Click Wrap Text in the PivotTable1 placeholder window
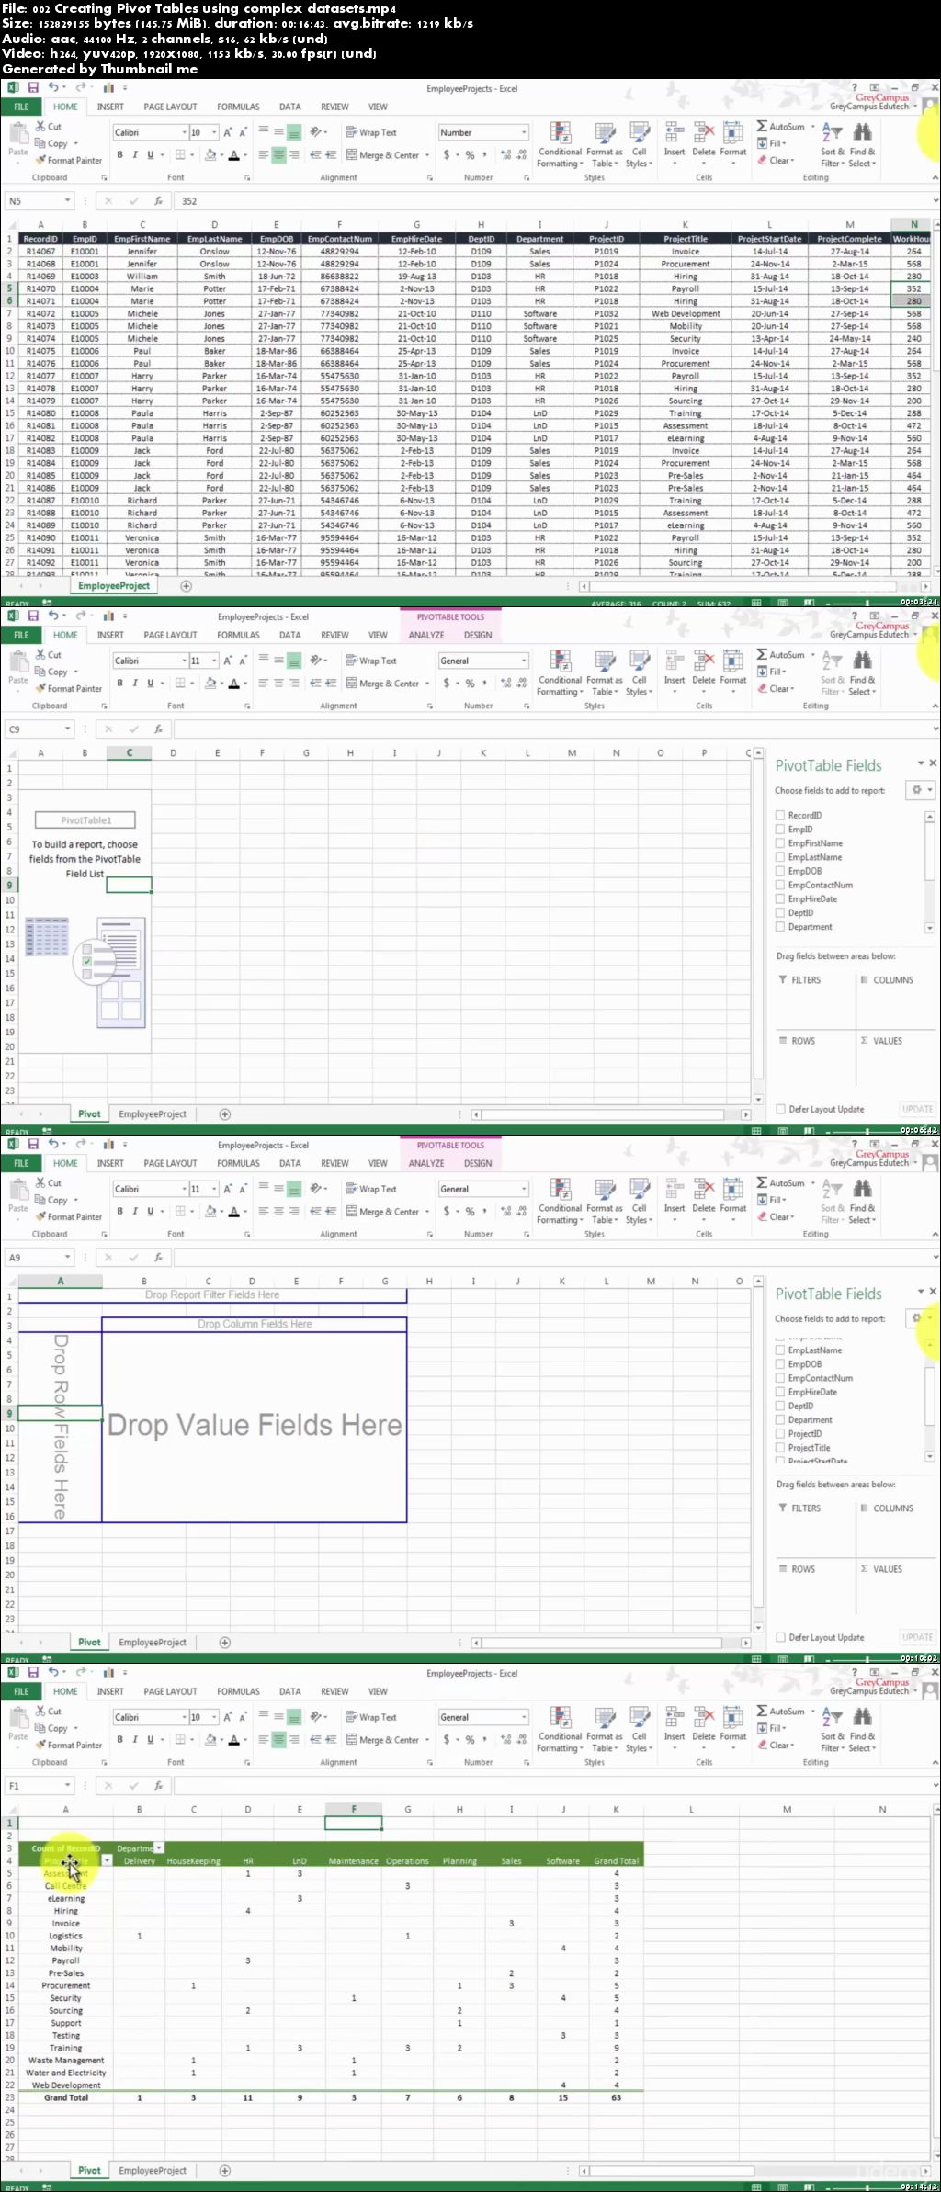Viewport: 941px width, 2192px height. [371, 661]
